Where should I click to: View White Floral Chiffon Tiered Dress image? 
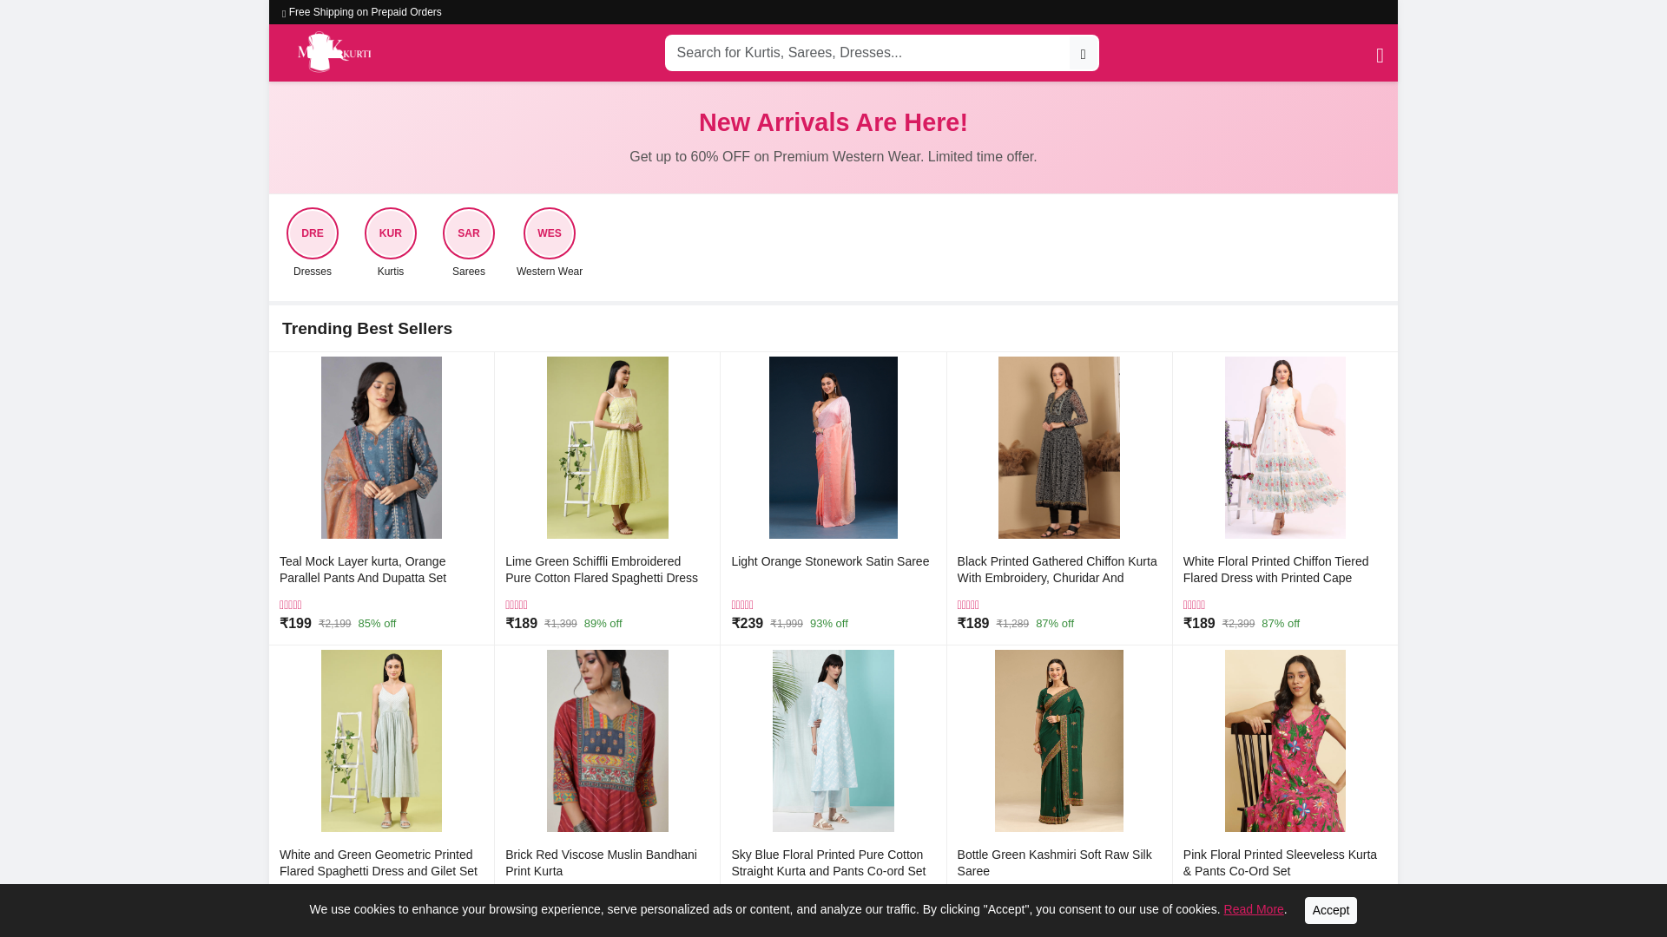click(1285, 448)
